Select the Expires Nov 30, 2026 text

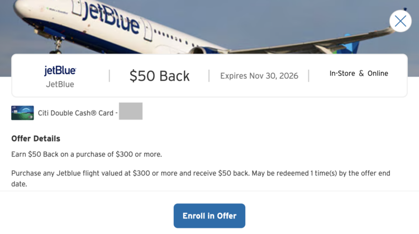coord(259,76)
